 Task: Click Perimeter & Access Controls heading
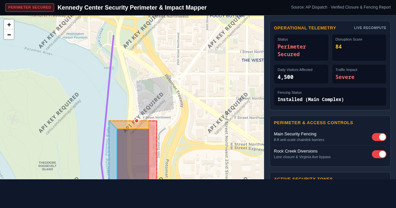pos(313,123)
